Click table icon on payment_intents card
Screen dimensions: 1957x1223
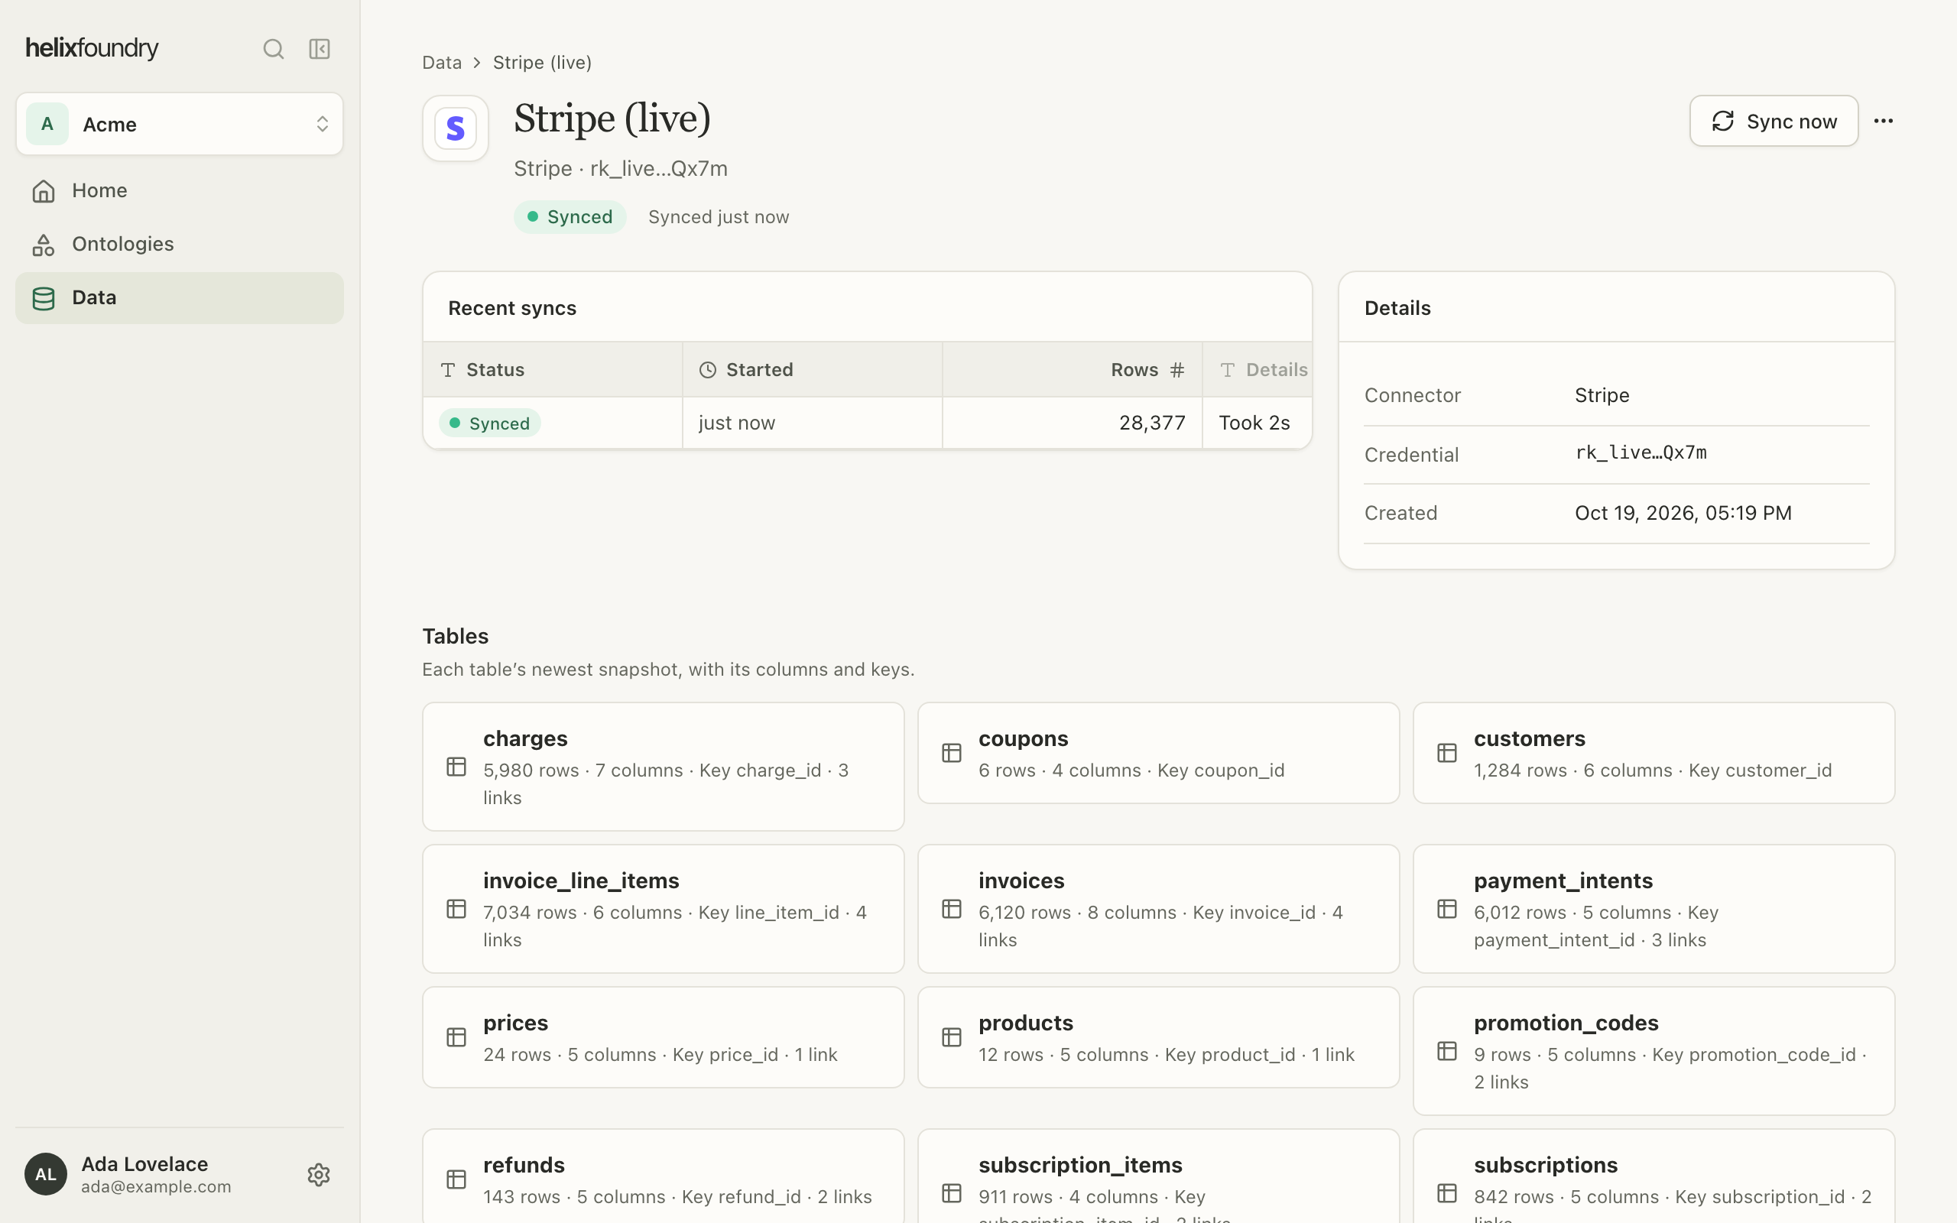[1446, 908]
